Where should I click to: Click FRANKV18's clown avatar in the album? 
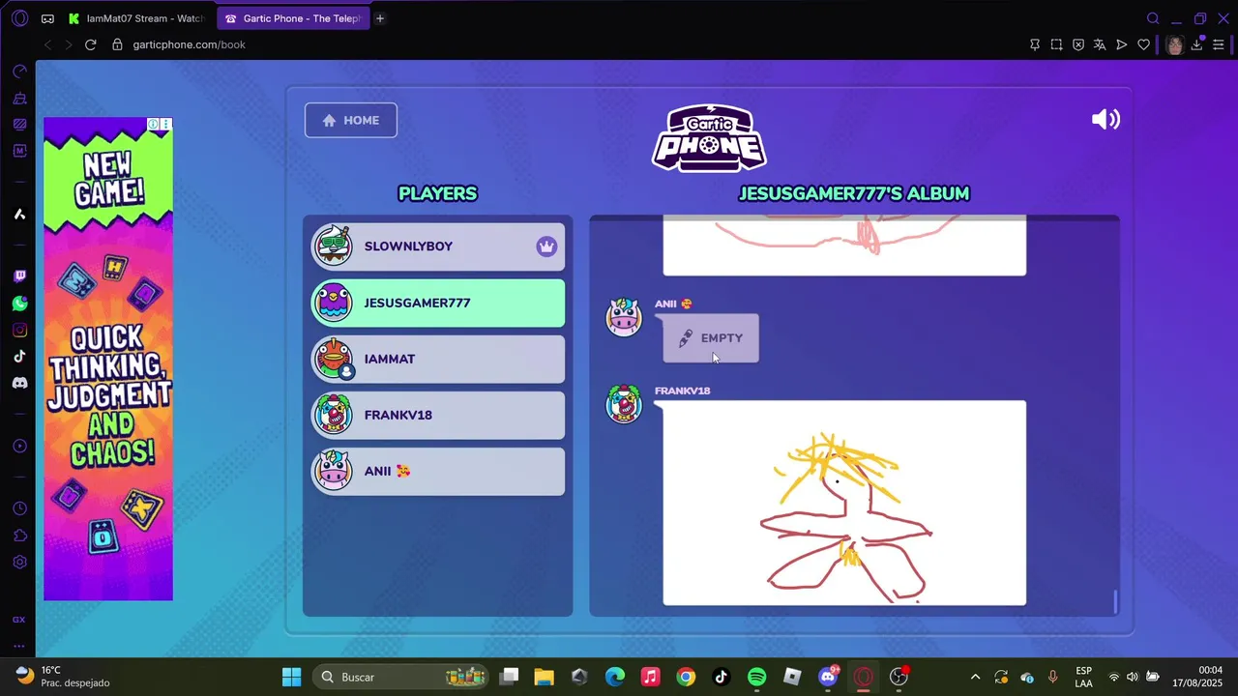[624, 404]
